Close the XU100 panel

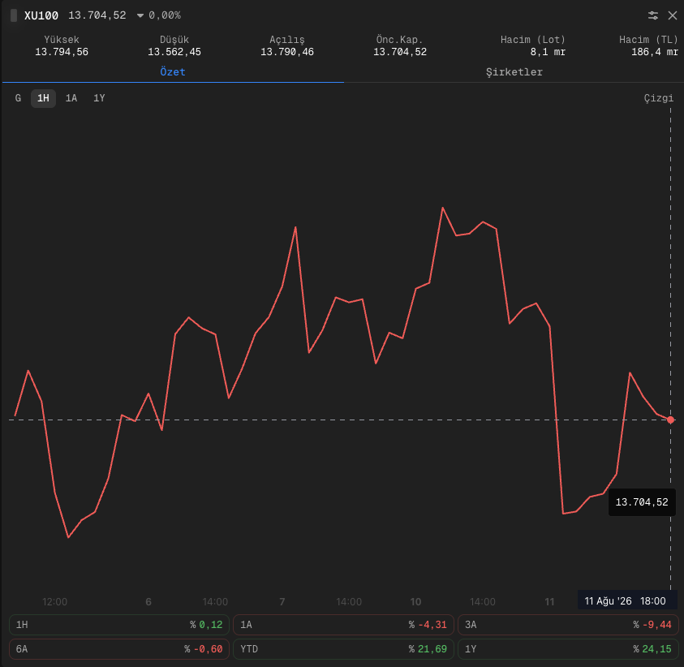click(x=672, y=15)
